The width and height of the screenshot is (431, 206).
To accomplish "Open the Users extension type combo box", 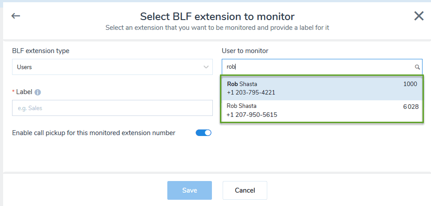I will click(x=112, y=67).
